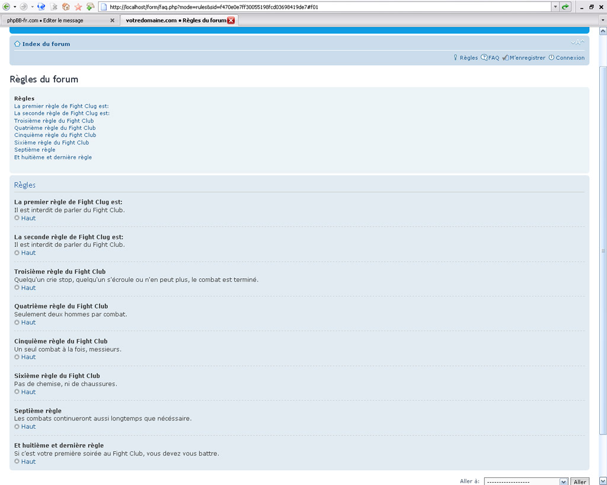
Task: Open the FAQ link in navigation bar
Action: click(493, 58)
